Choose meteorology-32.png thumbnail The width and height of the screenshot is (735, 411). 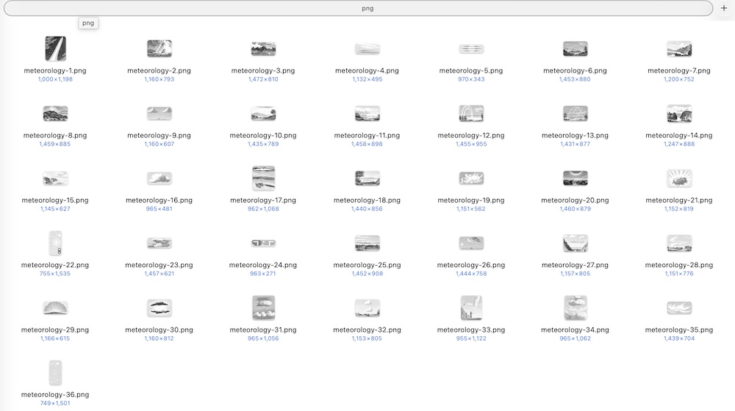click(367, 308)
